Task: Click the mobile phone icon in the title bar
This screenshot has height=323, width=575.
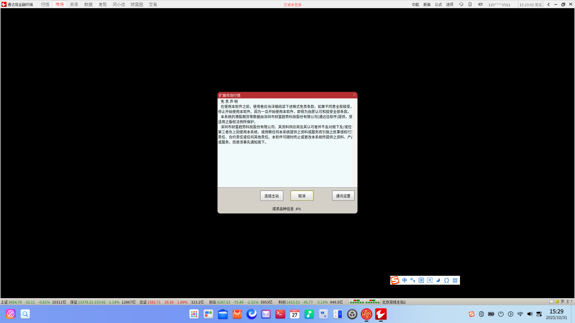Action: 470,4
